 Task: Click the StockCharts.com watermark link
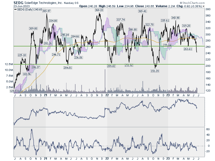192,3
